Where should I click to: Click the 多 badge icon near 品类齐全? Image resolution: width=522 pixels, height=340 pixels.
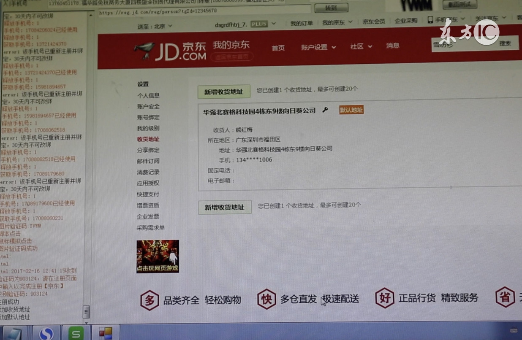click(x=149, y=299)
